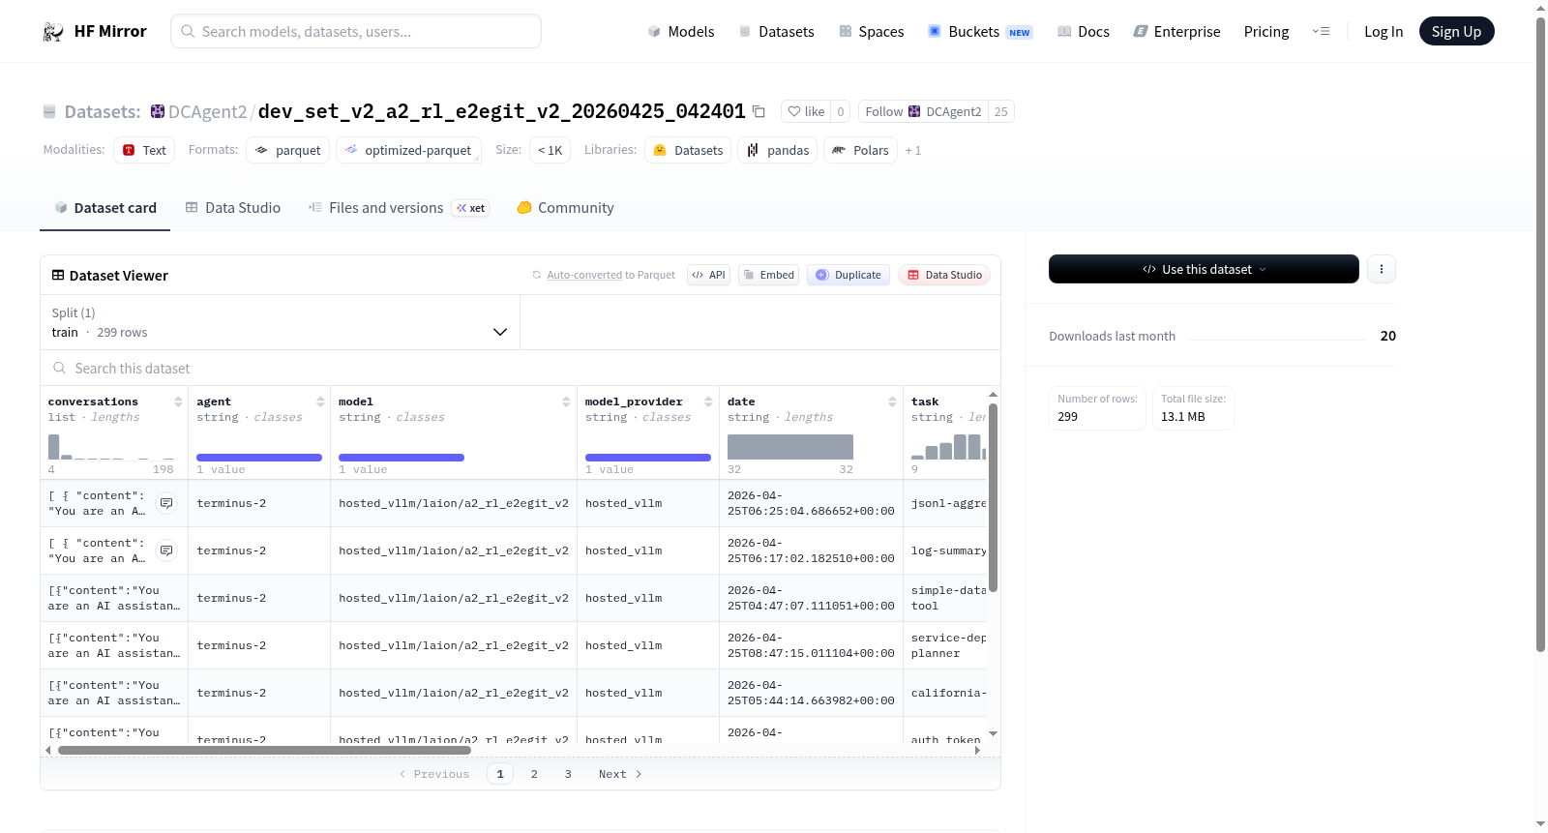Sort the date column

(892, 402)
